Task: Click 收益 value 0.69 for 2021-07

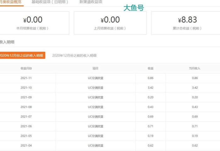Action: click(x=151, y=117)
